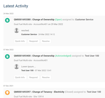This screenshot has height=98, width=105.
Task: Click orange location pin icon for QM0001693397
Action: tap(7, 93)
